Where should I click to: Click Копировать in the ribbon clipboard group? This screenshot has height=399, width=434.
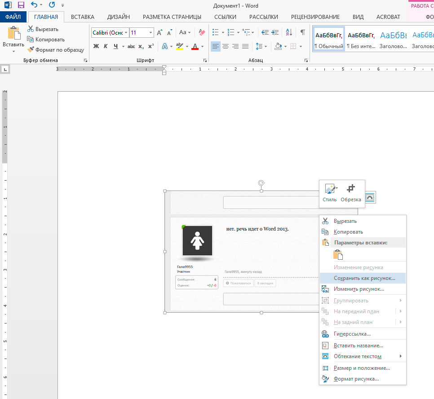(x=46, y=40)
